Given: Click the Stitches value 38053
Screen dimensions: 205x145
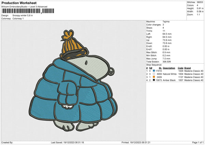Looking at the screenshot, I should point(200,2).
